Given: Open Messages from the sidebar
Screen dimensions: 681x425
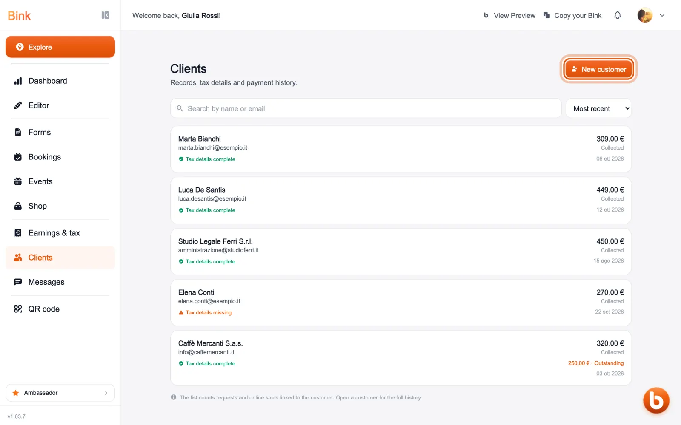Looking at the screenshot, I should pyautogui.click(x=60, y=282).
